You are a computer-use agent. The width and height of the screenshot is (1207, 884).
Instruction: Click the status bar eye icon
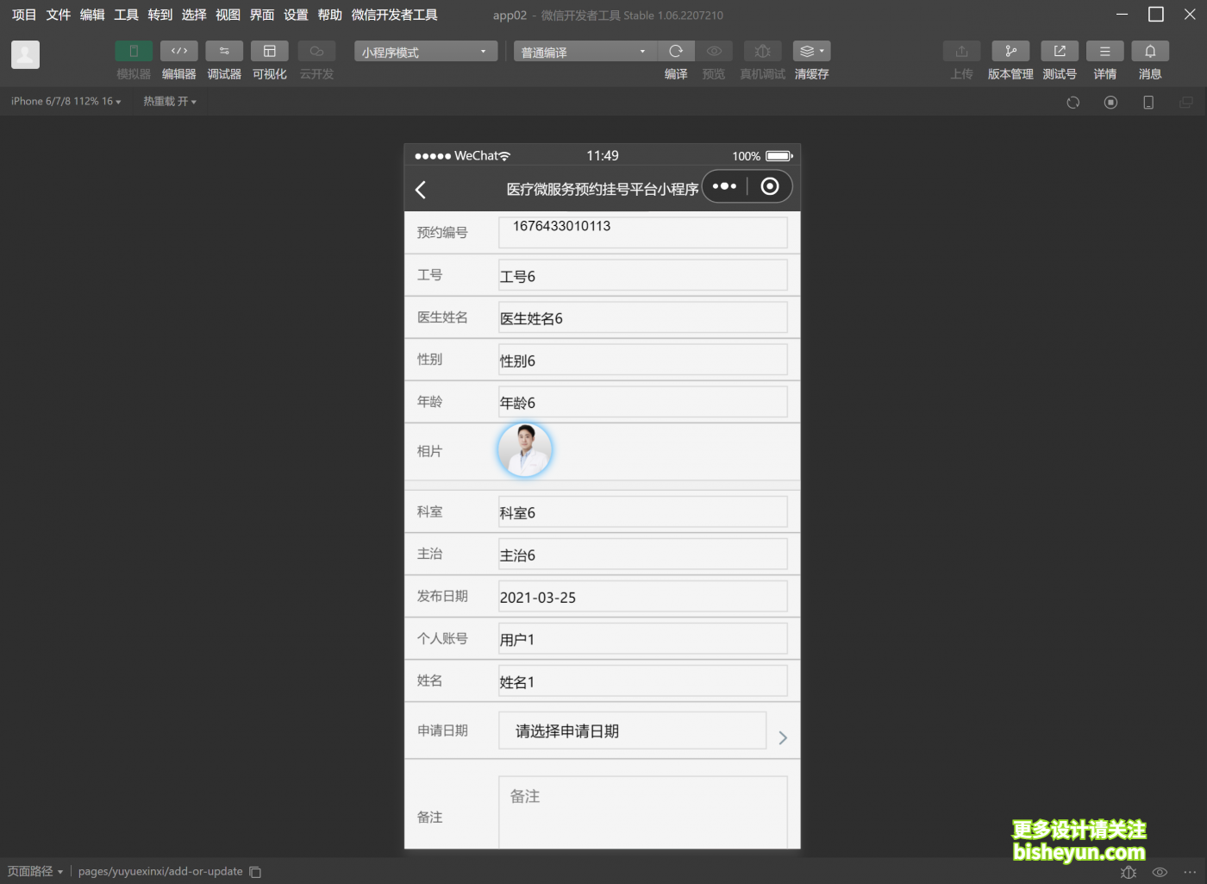tap(1160, 872)
